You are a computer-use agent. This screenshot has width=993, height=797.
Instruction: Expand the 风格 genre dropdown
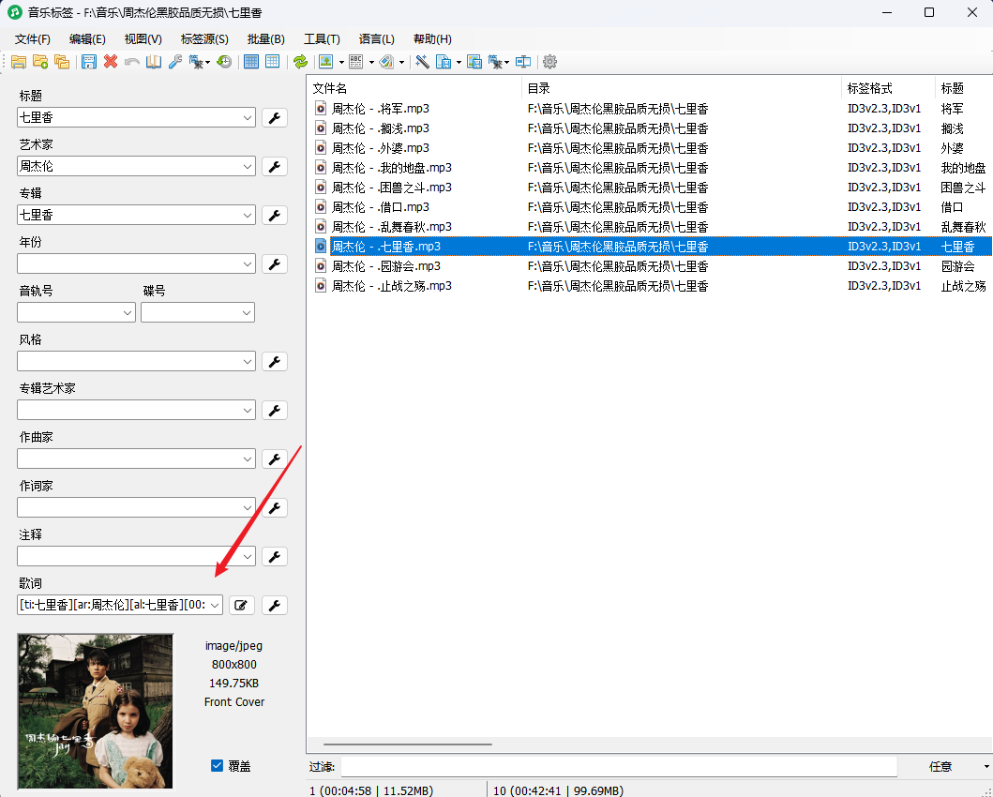(x=248, y=362)
